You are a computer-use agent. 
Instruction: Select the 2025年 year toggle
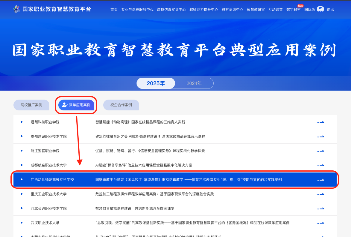156,83
